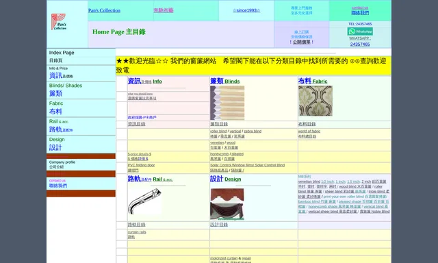Click the pink Chinese link beside Pan's Collection

click(164, 10)
